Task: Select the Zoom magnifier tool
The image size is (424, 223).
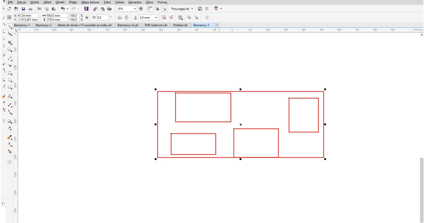Action: pyautogui.click(x=10, y=50)
